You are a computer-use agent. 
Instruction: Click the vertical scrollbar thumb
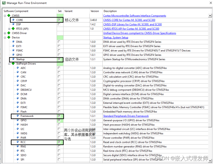click(x=210, y=73)
